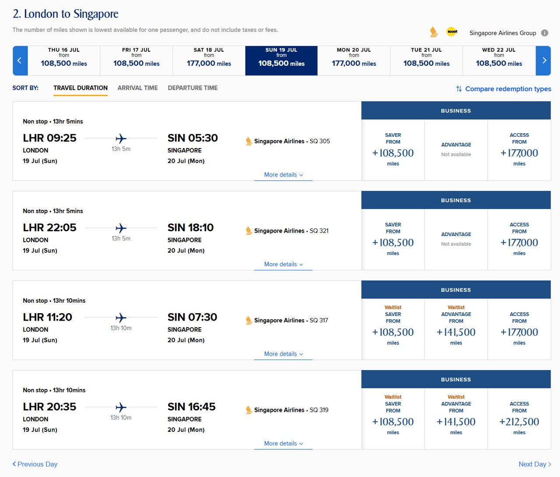Screen dimensions: 560x477
Task: Select Access 177,000 miles fare for SQ 321
Action: point(519,239)
